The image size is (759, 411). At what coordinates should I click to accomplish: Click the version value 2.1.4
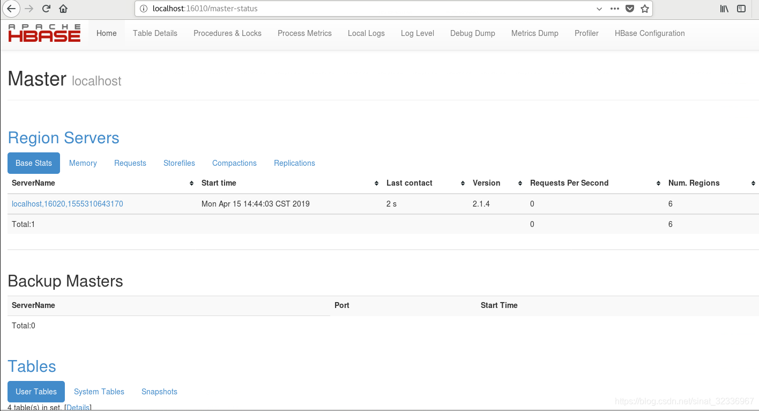click(x=481, y=204)
